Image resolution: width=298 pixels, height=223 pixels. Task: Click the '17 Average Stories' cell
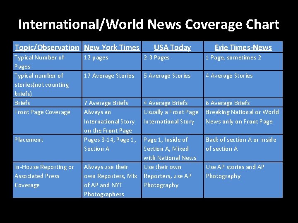point(112,84)
